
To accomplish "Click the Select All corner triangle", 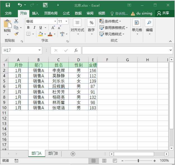I will (x=6, y=60).
